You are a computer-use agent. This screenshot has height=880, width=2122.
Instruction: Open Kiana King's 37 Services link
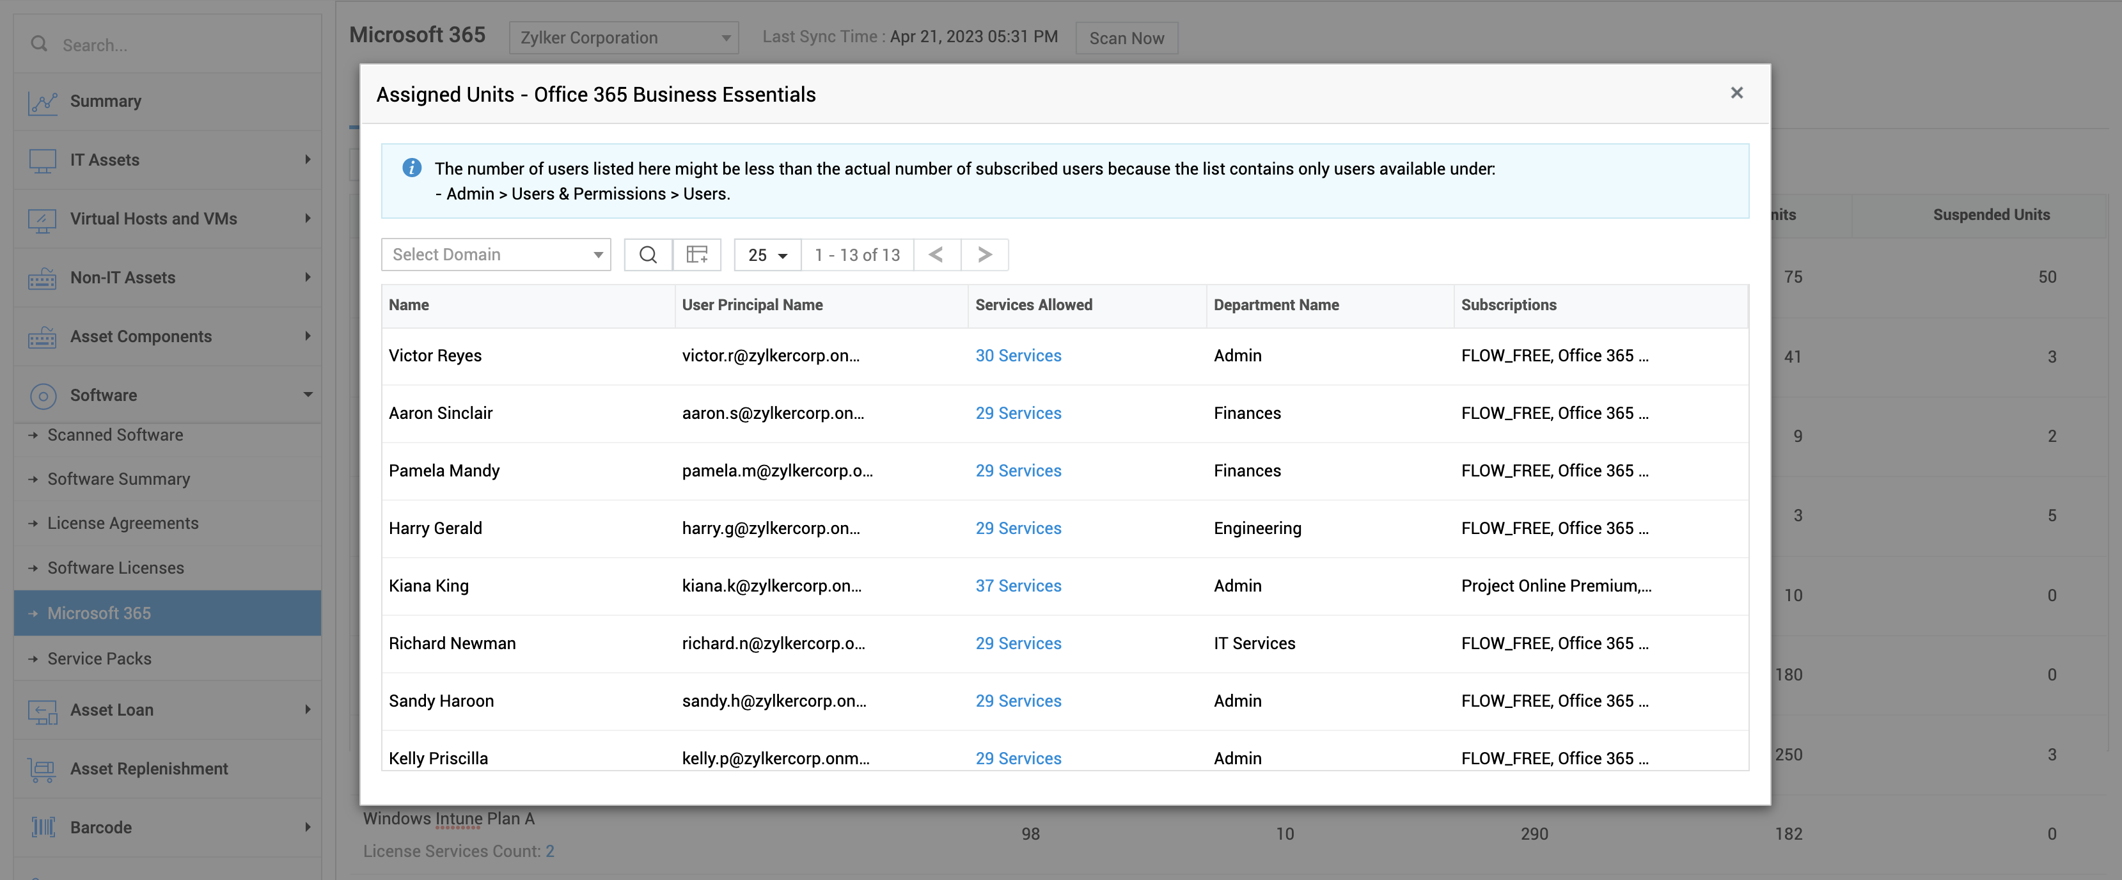(x=1018, y=586)
